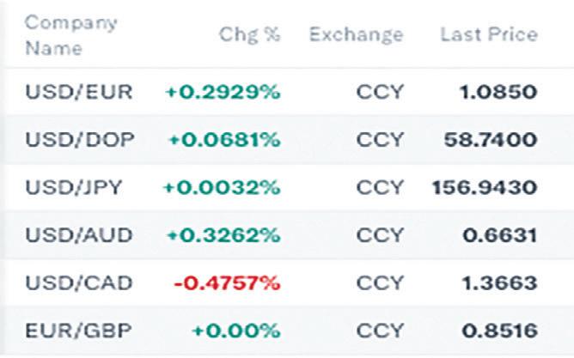
Task: Open the USD/CAD currency pair
Action: (x=79, y=282)
